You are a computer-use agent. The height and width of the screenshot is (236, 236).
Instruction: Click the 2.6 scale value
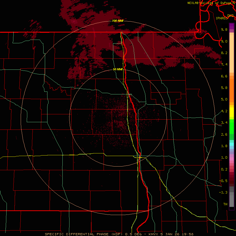[x=224, y=135]
